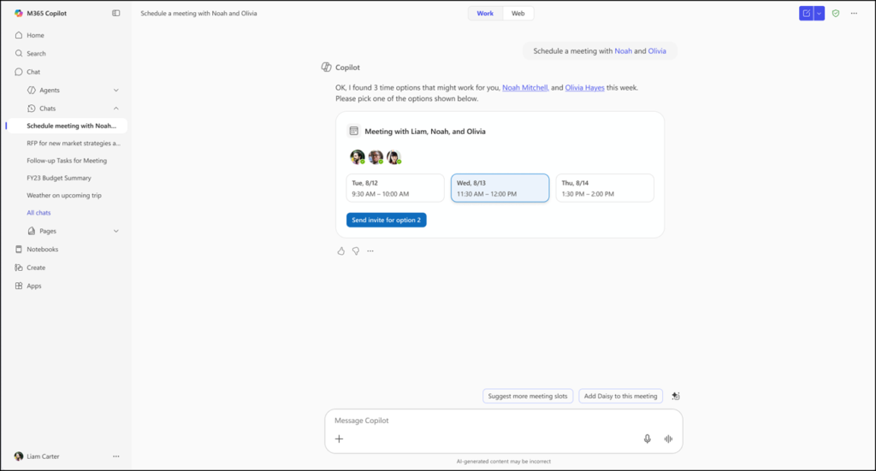The width and height of the screenshot is (876, 471).
Task: Switch to the Work tab
Action: (485, 14)
